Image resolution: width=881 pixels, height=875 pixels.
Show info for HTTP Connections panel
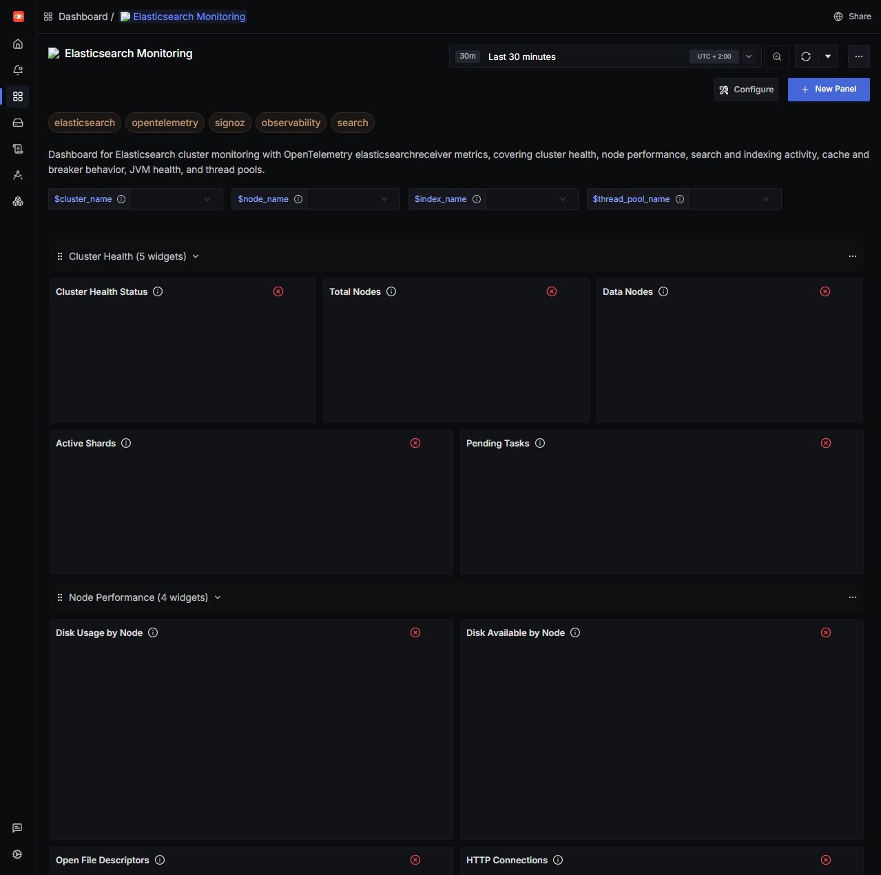tap(558, 860)
